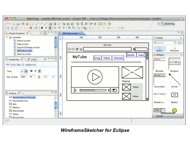Click the Lock padlock icon in toolbar
Screen dimensions: 190x142
coord(110,24)
